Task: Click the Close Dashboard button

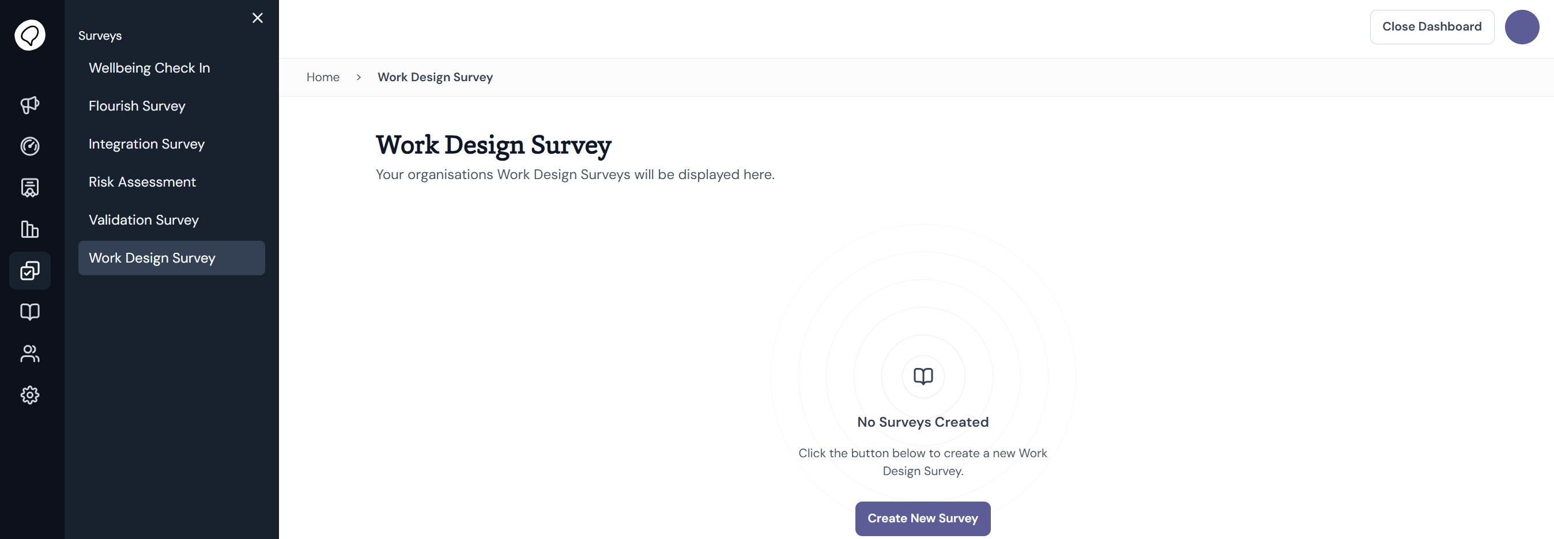Action: pyautogui.click(x=1432, y=26)
